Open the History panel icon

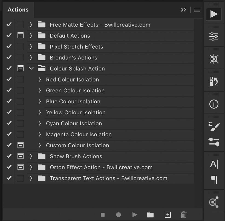(214, 81)
